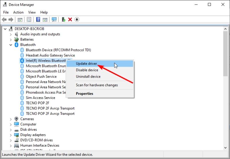Open the Action menu

[18, 12]
